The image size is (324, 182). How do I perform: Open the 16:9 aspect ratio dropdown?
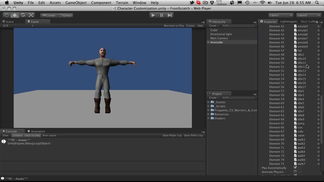pos(18,26)
